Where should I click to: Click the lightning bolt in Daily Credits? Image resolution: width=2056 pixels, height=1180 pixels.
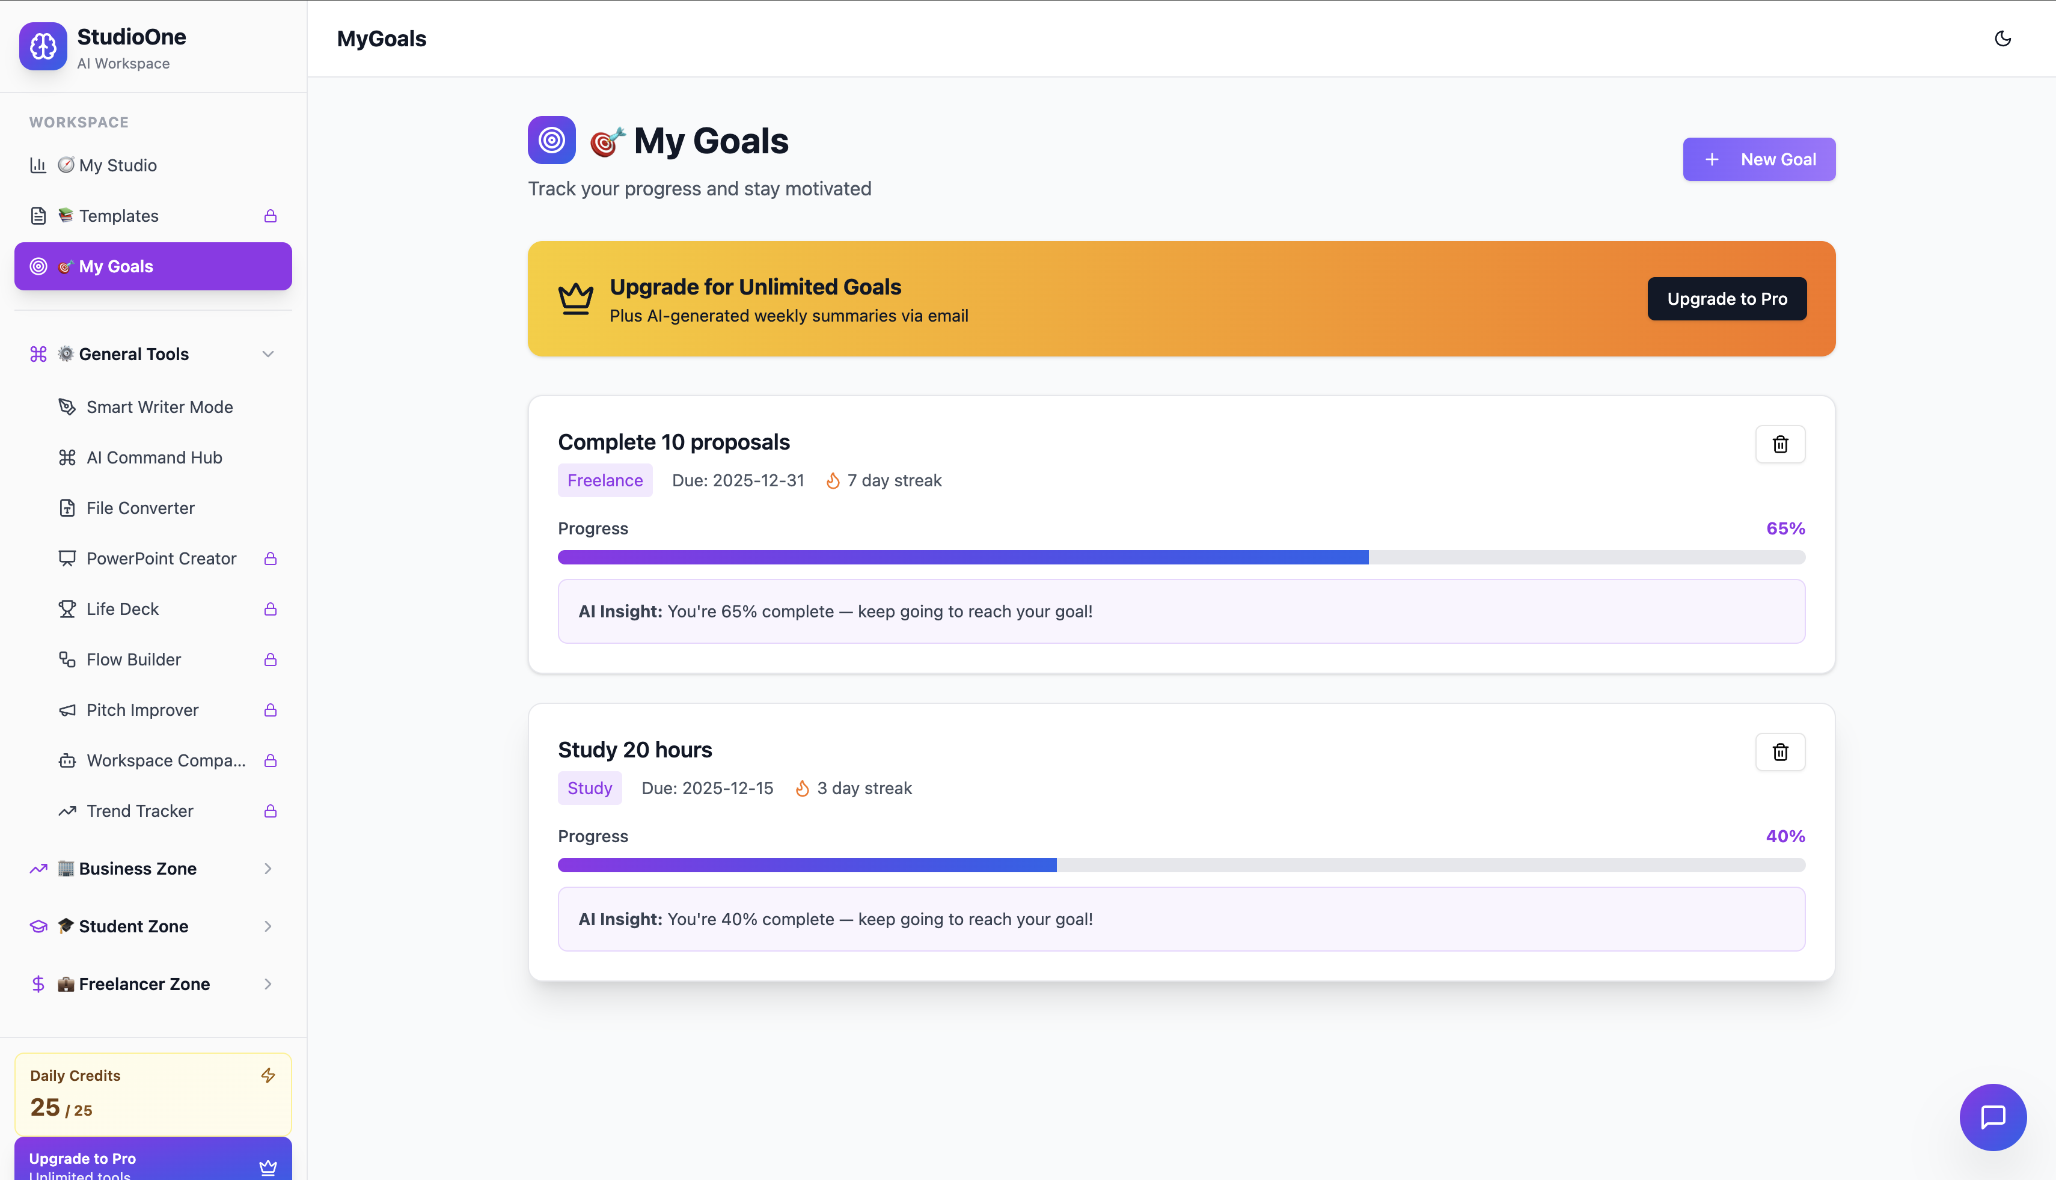(x=268, y=1075)
